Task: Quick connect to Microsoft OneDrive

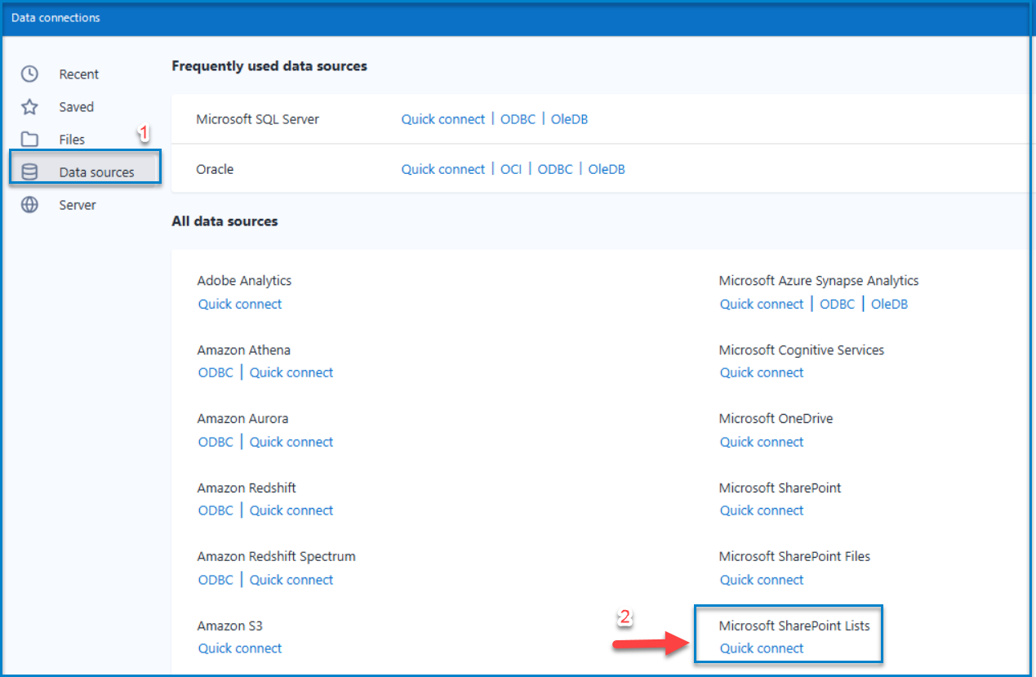Action: point(762,442)
